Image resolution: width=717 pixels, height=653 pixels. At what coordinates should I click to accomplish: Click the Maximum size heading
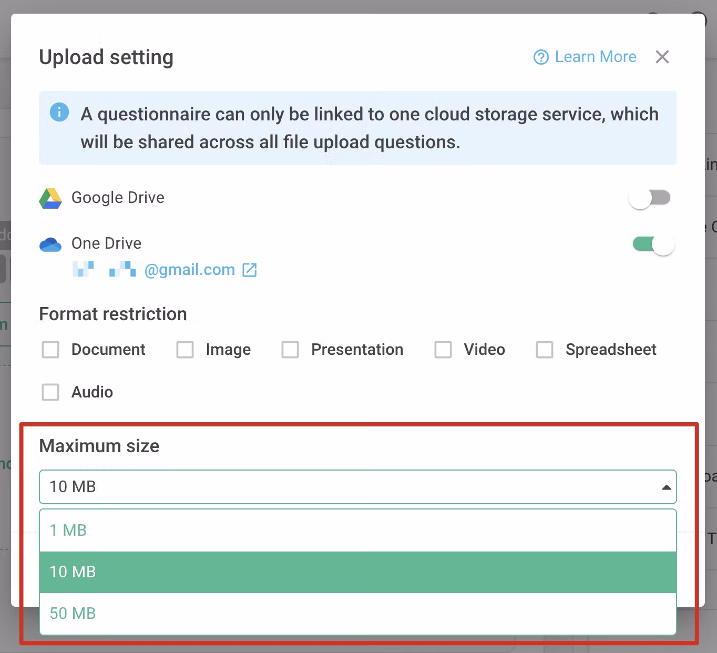[x=99, y=446]
